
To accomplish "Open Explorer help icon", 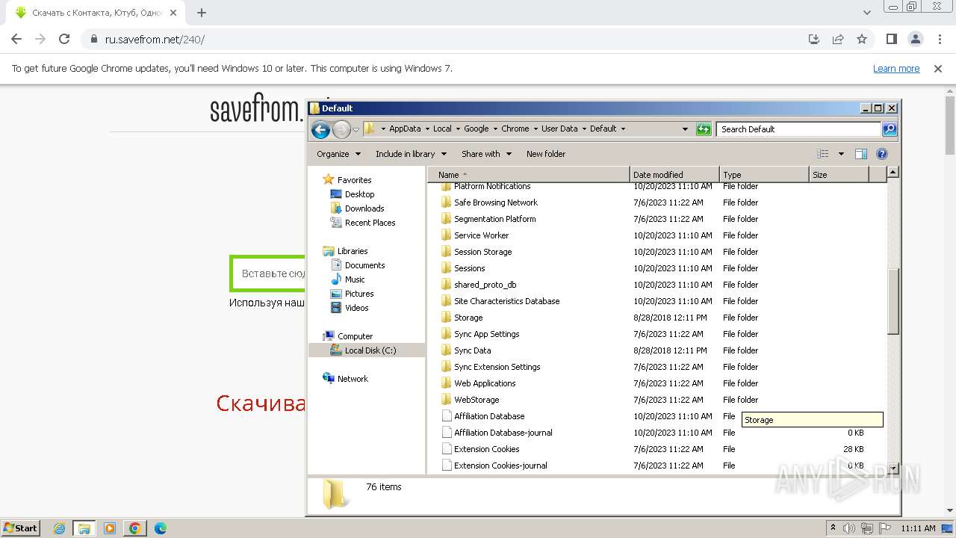I will click(882, 154).
